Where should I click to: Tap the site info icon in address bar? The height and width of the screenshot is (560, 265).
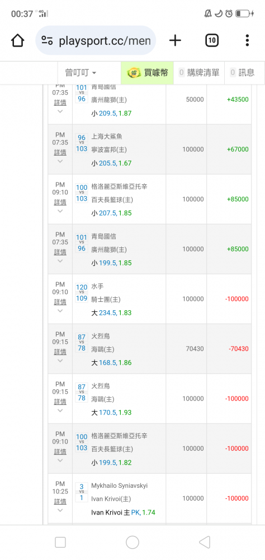click(x=47, y=40)
